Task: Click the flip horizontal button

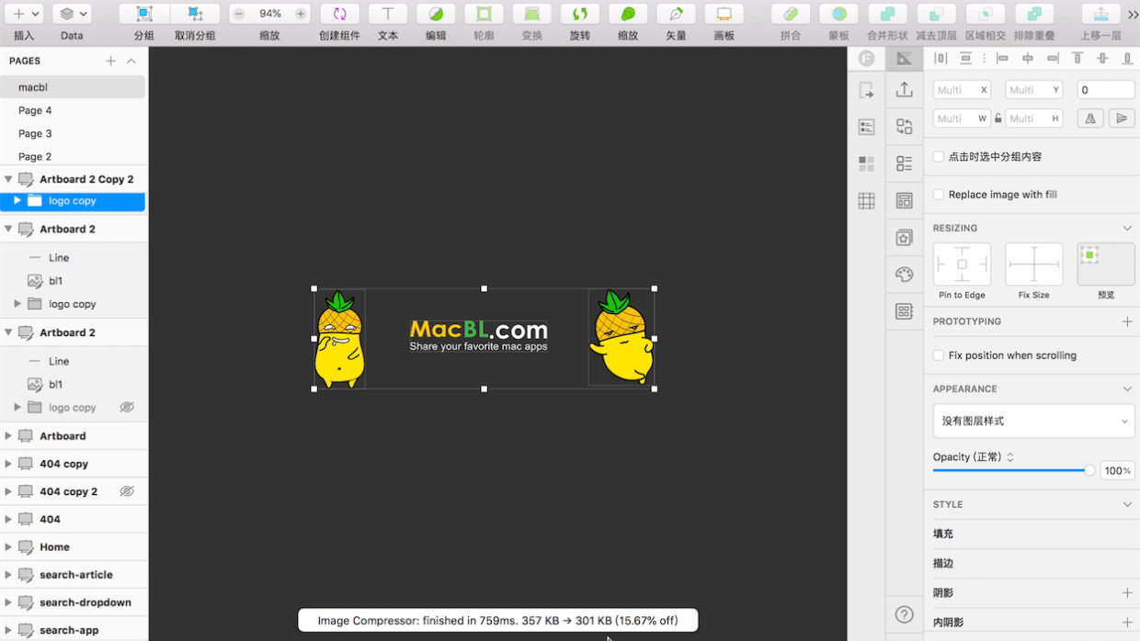Action: point(1090,118)
